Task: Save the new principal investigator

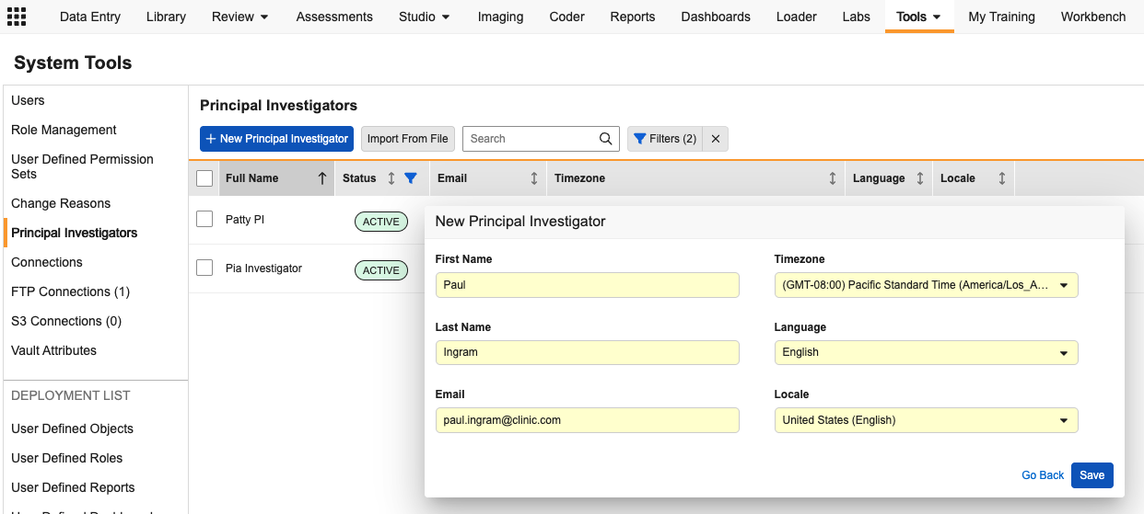Action: coord(1091,475)
